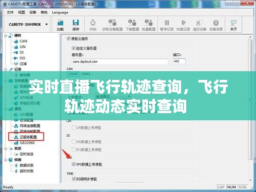Viewport: 256px width, 192px height.
Task: Enable the DI0数据上传使能 checkbox
Action: point(73,142)
